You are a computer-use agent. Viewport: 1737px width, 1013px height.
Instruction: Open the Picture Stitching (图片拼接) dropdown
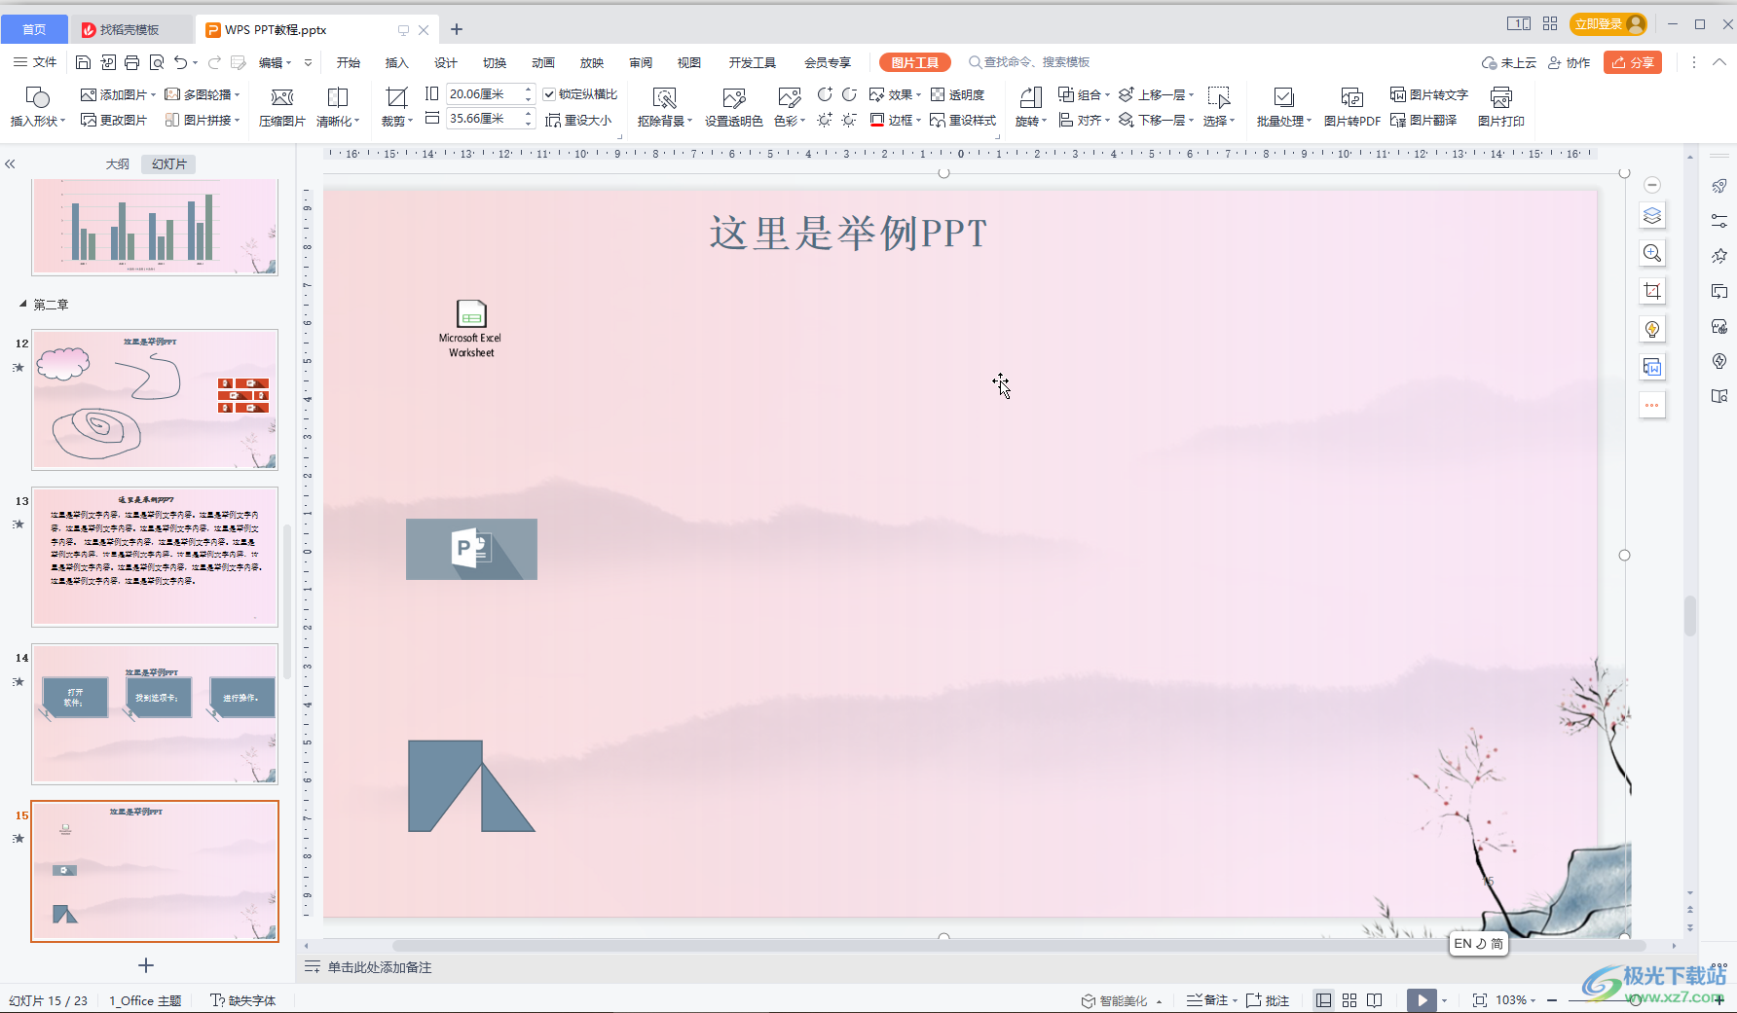pos(202,120)
